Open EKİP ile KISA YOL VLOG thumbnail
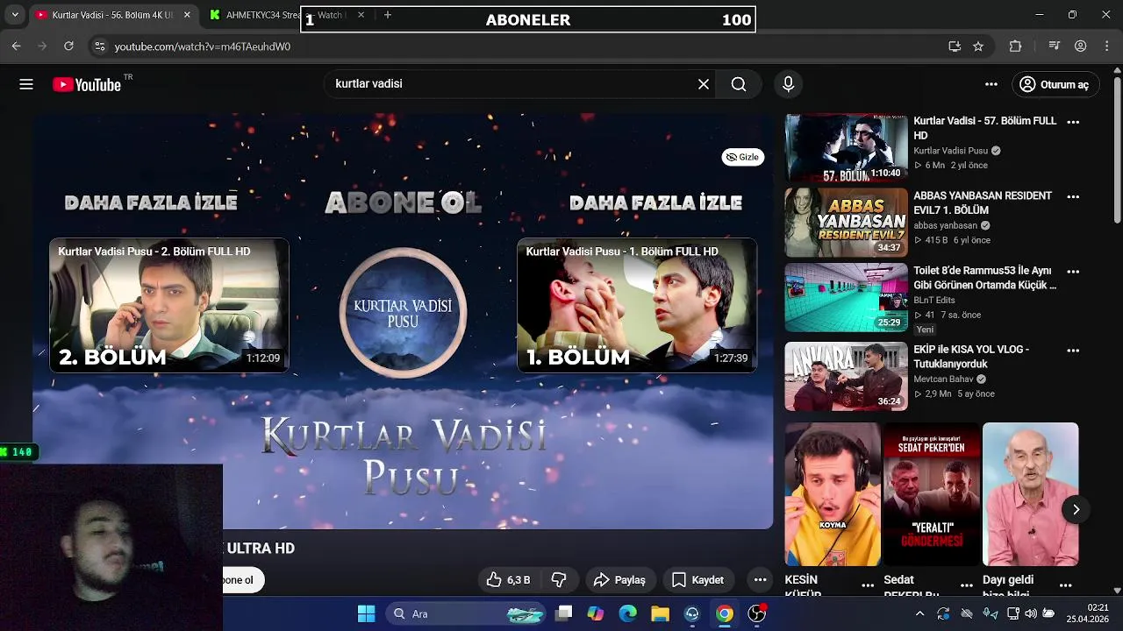Screen dimensions: 1123x631 click(x=846, y=377)
